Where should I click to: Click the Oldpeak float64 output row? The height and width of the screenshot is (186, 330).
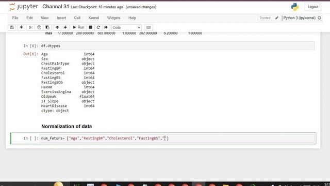(68, 97)
